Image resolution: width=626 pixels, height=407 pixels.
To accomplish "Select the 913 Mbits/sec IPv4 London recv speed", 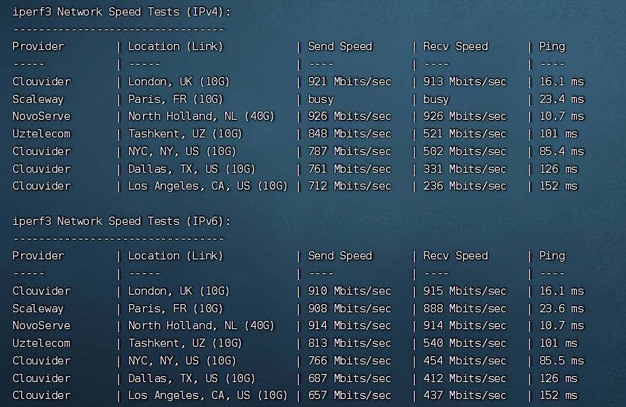I will pyautogui.click(x=465, y=82).
